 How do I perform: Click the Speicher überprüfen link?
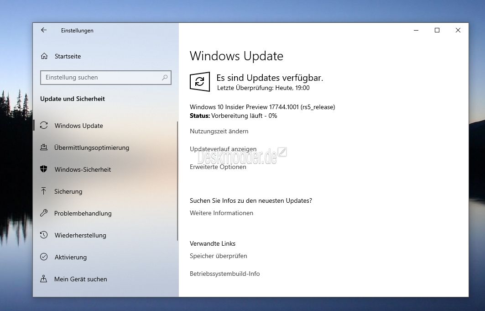pyautogui.click(x=219, y=256)
